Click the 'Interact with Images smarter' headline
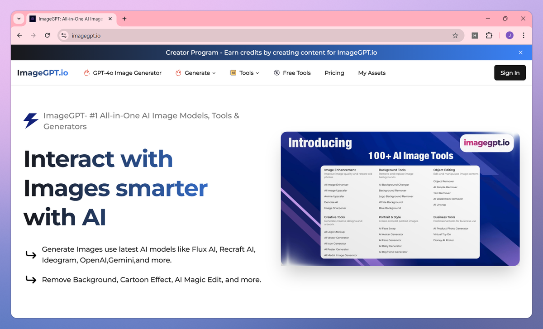 (x=116, y=188)
